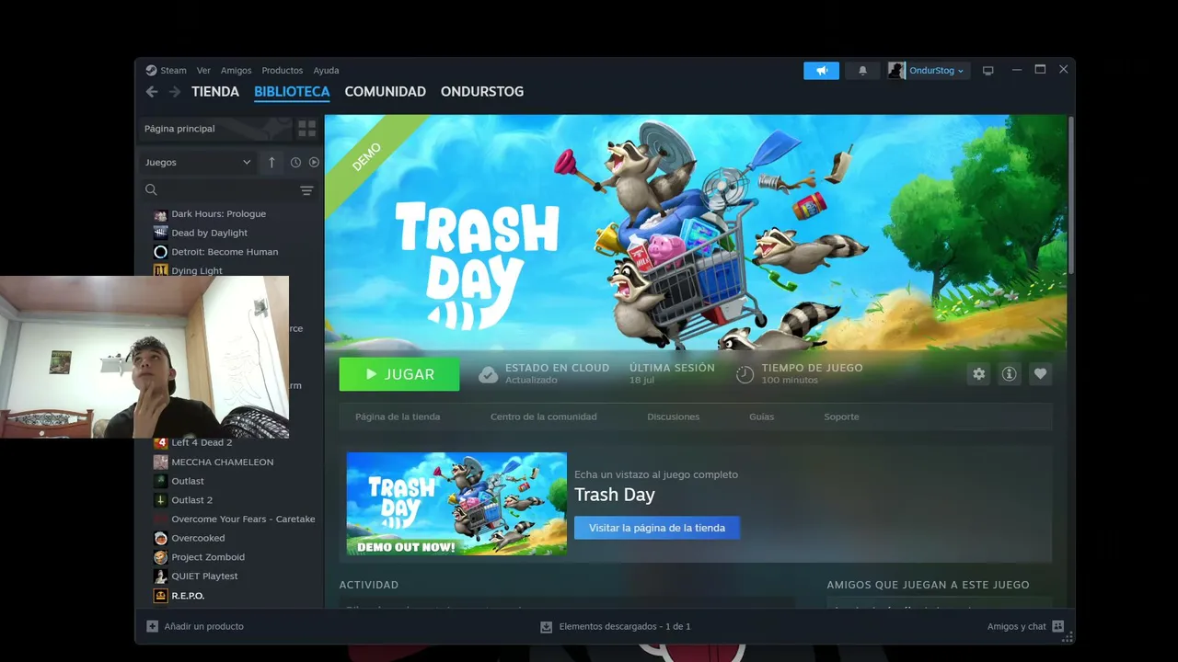Switch to Big Picture mode with the monitor icon

pyautogui.click(x=988, y=71)
